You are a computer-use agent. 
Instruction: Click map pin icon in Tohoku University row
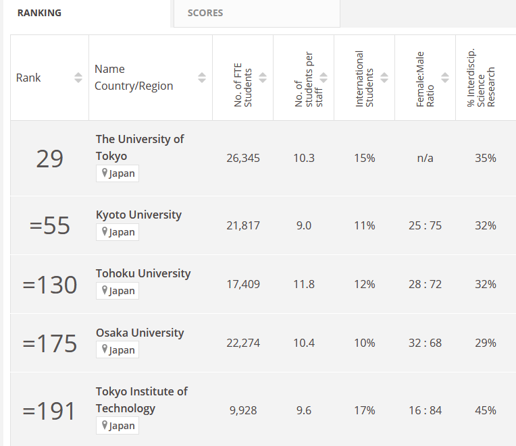tap(105, 290)
